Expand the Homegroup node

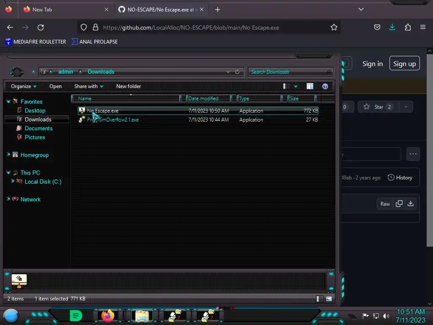pos(8,154)
